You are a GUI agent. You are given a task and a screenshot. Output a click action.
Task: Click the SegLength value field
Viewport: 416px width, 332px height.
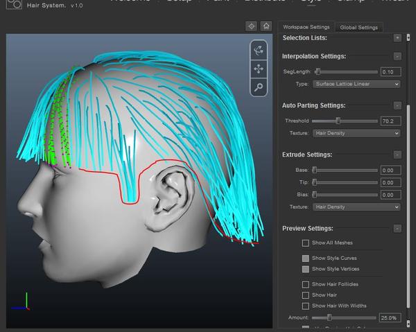coord(390,72)
